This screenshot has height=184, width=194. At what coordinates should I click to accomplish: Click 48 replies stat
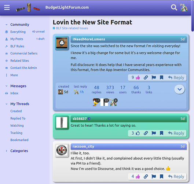(96, 90)
